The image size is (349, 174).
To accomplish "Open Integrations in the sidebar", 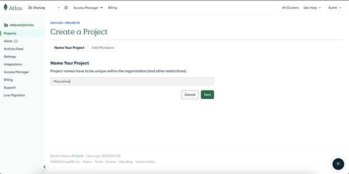I will [x=13, y=64].
